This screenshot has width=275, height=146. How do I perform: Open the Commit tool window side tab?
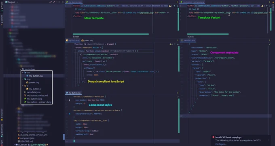click(2, 20)
